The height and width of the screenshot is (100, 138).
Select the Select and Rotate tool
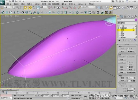34,8
